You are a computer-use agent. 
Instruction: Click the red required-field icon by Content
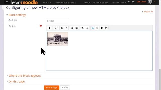(41, 26)
